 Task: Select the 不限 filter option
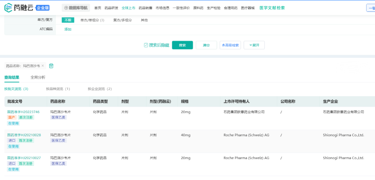pos(68,20)
